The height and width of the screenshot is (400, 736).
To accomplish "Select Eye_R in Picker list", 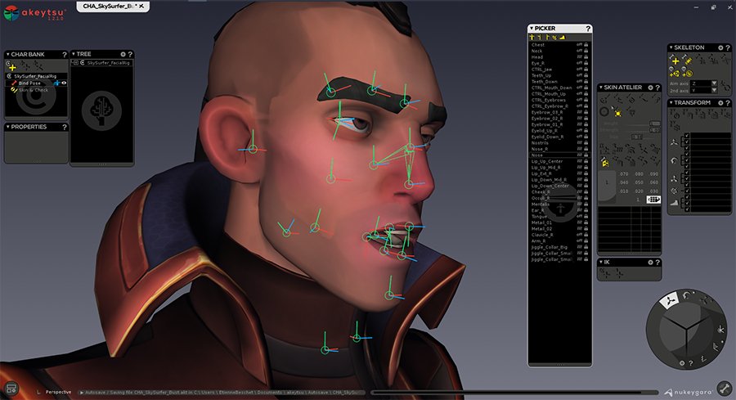I will (x=538, y=63).
